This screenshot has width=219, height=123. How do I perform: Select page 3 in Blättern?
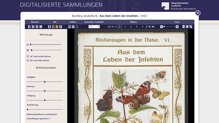point(131,27)
